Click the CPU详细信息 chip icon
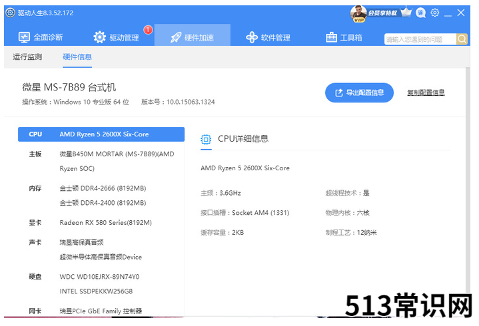The height and width of the screenshot is (326, 479). pos(206,139)
